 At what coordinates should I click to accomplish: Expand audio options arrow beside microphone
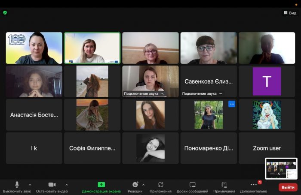[30, 185]
